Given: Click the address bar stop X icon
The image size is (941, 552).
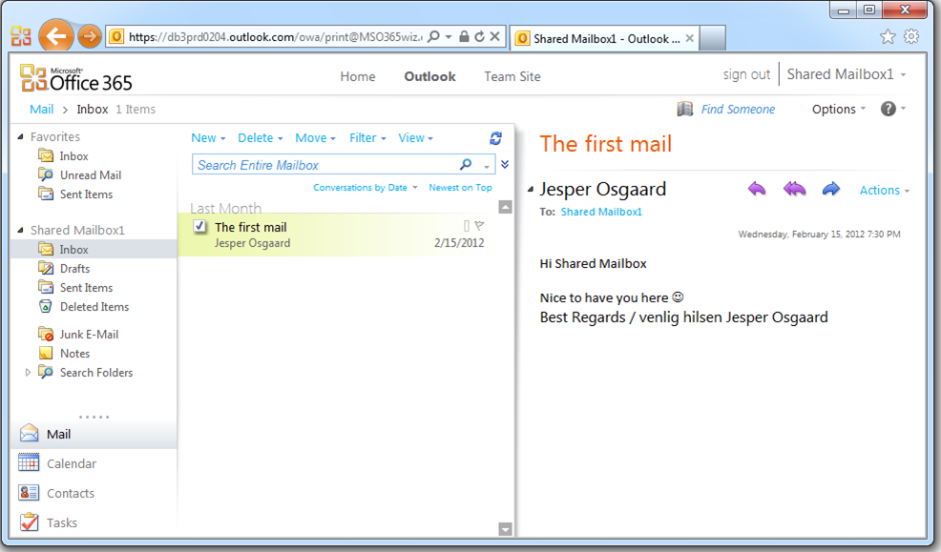Looking at the screenshot, I should click(x=495, y=36).
